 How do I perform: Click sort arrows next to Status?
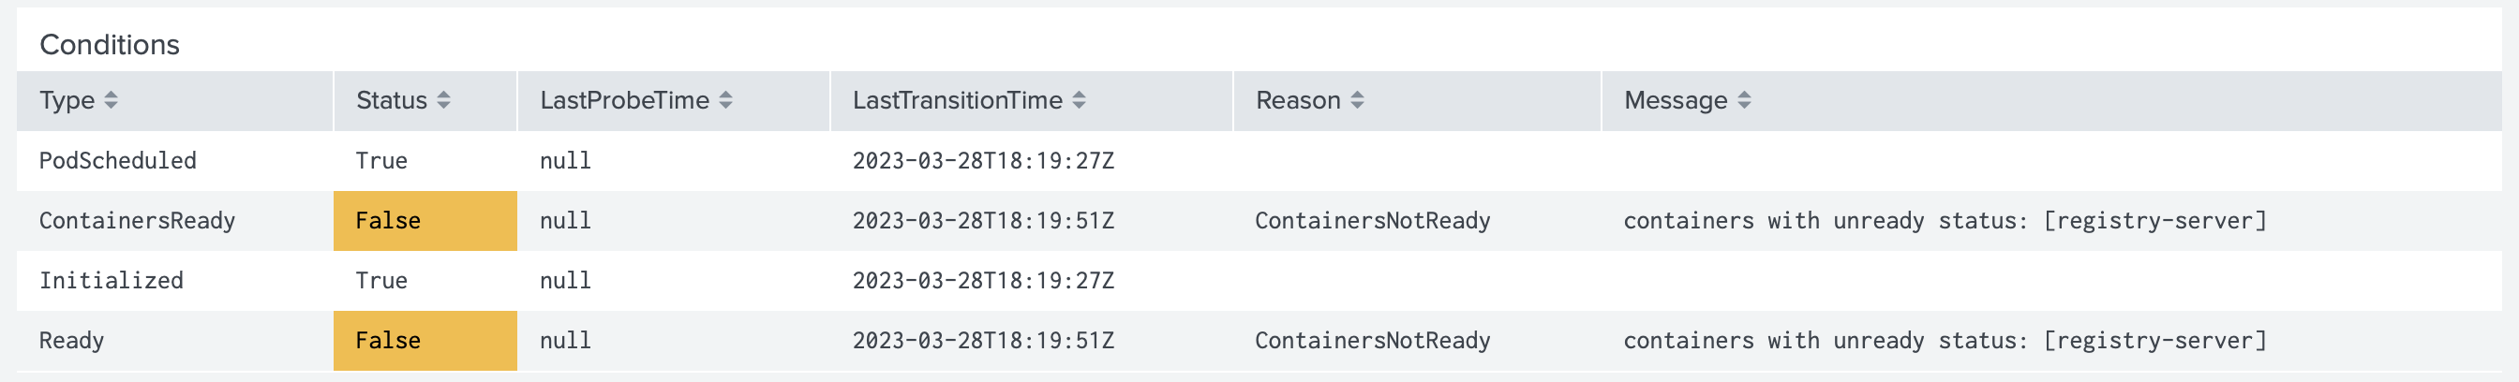[x=443, y=99]
